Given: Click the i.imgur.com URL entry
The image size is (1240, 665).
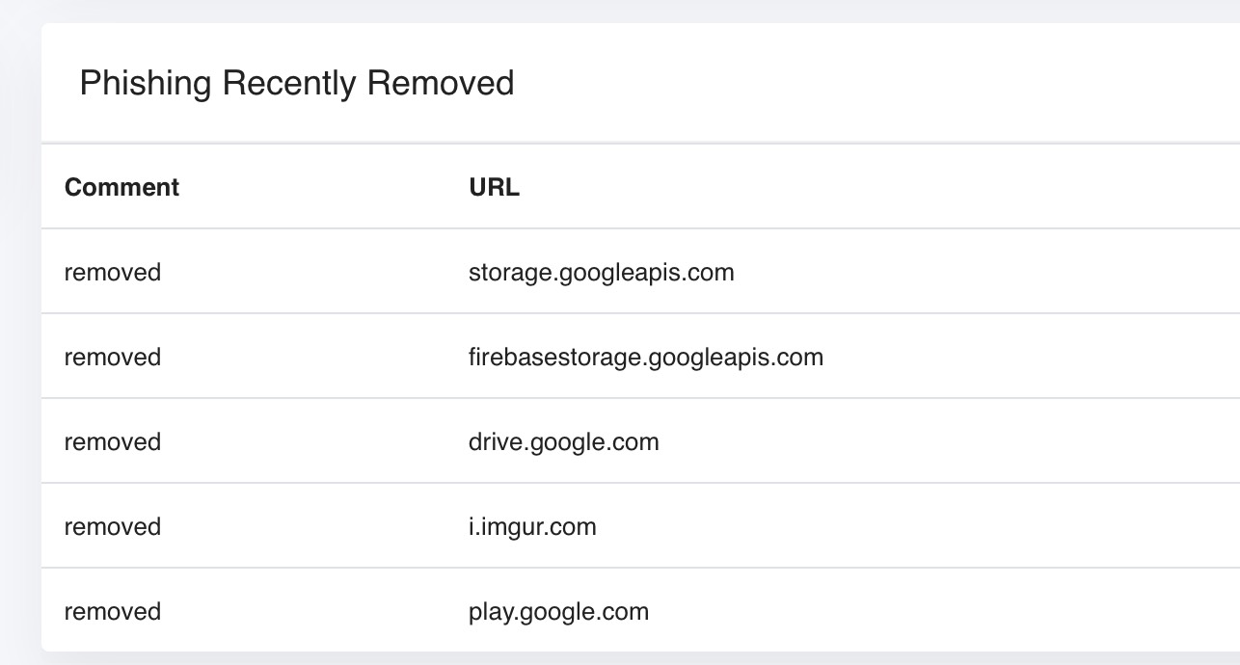Looking at the screenshot, I should coord(532,527).
